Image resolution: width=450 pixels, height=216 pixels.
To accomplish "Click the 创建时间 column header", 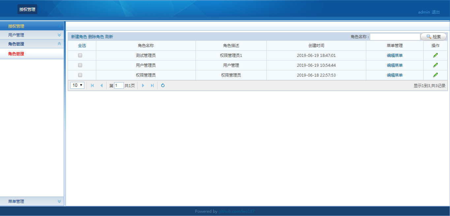I will tap(316, 46).
